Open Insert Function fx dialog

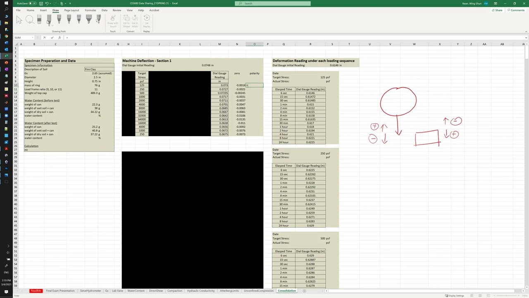coord(60,38)
